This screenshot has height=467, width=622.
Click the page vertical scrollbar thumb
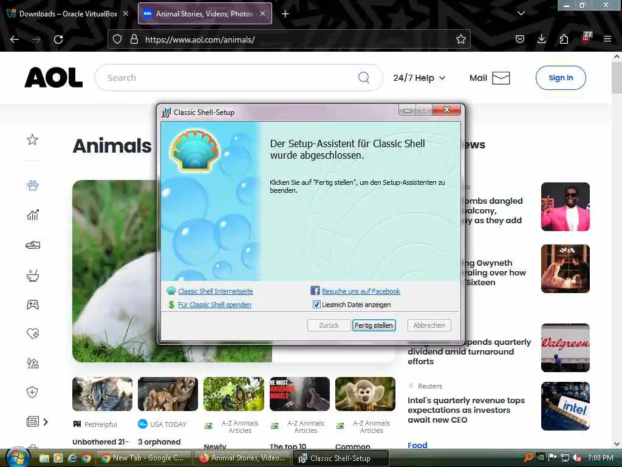point(617,77)
